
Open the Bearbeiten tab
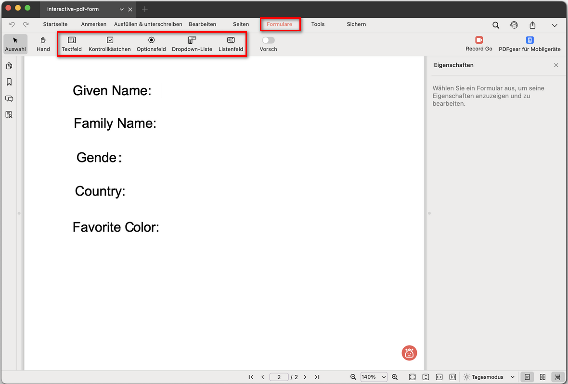pyautogui.click(x=202, y=24)
